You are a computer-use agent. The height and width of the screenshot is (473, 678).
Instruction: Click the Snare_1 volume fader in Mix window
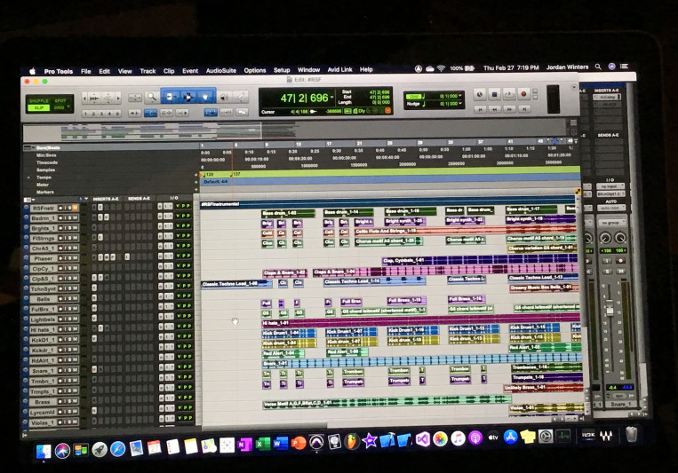point(610,308)
